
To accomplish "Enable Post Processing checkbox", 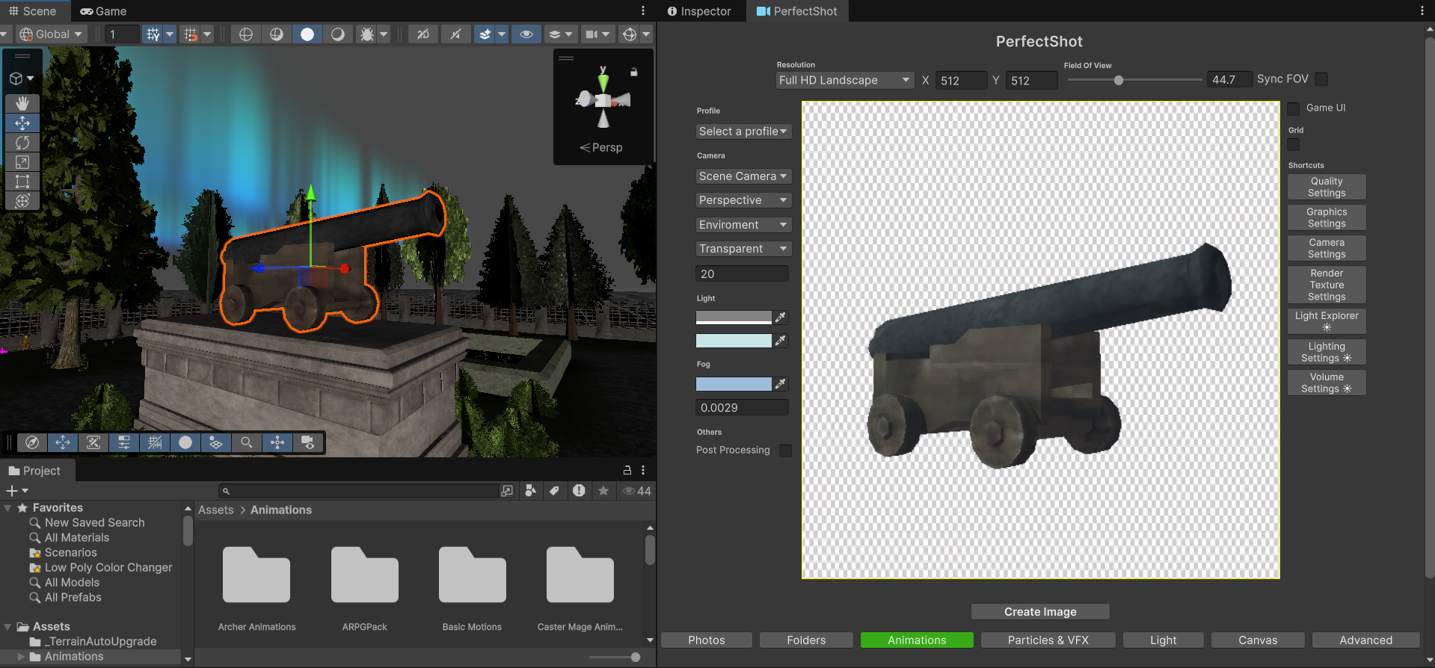I will click(x=785, y=451).
